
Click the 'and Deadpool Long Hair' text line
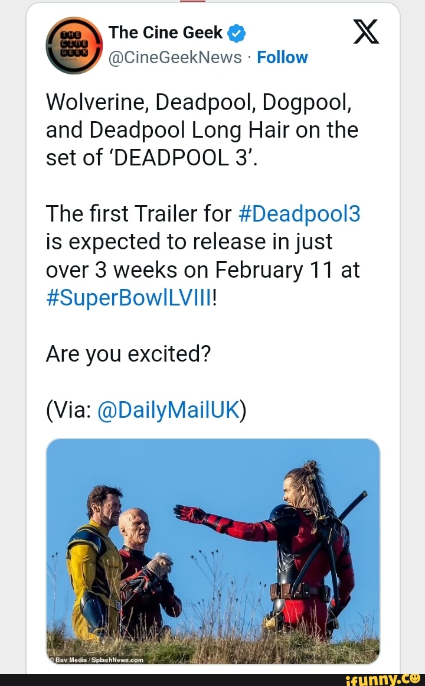pos(202,129)
